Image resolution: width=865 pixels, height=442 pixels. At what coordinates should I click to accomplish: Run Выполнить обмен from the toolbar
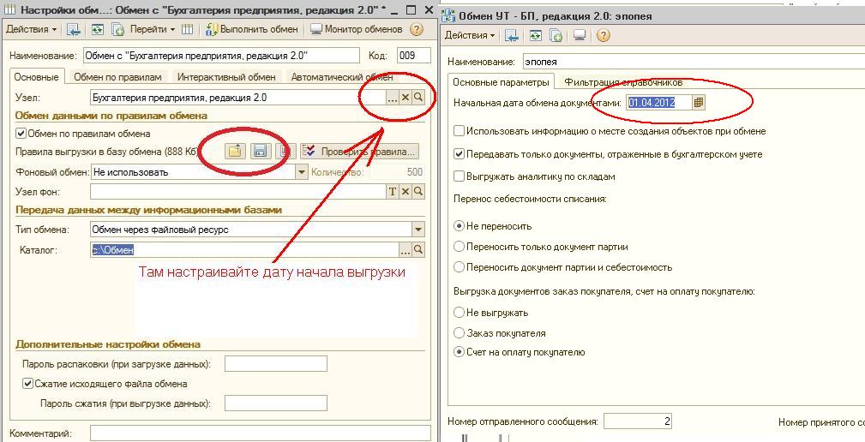pyautogui.click(x=252, y=30)
